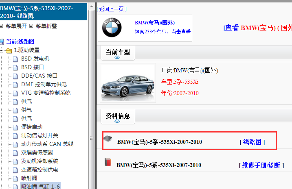This screenshot has width=292, height=189.
Task: Open 制动信号灯开关 diagram
Action: [x=40, y=136]
